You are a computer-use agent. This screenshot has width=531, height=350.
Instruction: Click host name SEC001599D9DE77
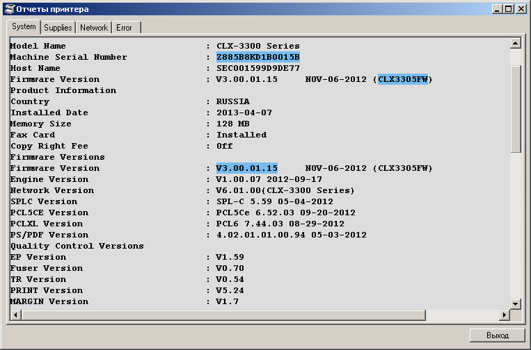pyautogui.click(x=258, y=68)
